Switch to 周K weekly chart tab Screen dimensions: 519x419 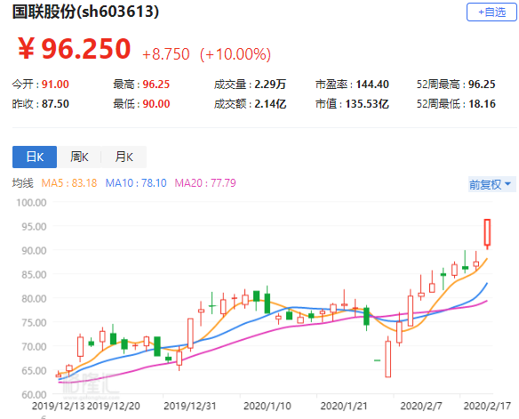(79, 157)
